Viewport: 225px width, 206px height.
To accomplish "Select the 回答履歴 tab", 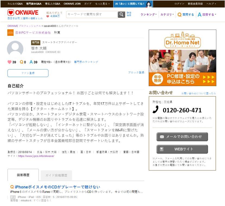I will point(23,175).
